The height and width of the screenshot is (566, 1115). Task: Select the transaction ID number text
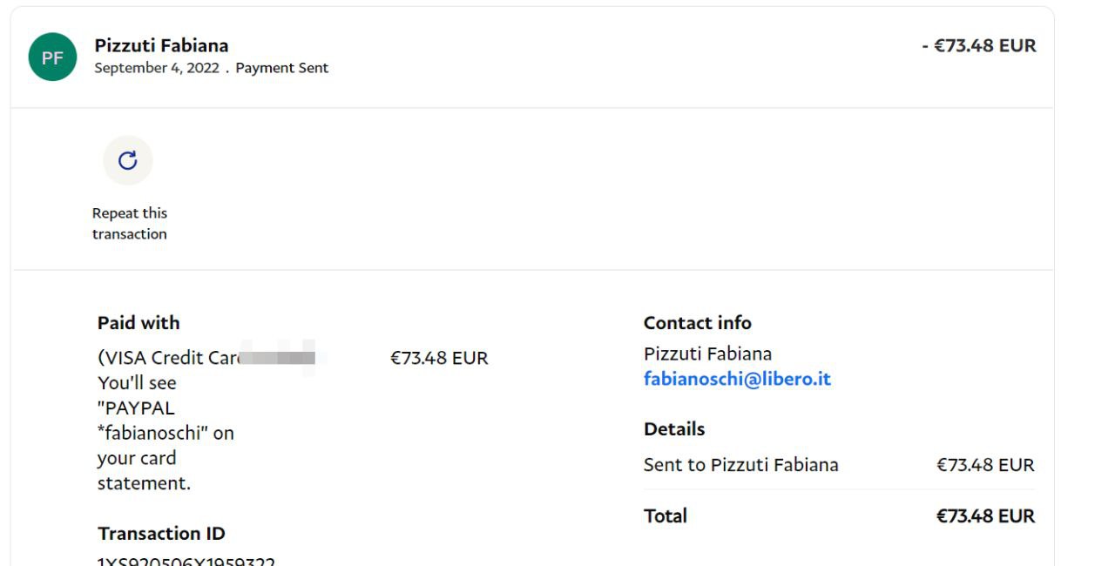186,560
